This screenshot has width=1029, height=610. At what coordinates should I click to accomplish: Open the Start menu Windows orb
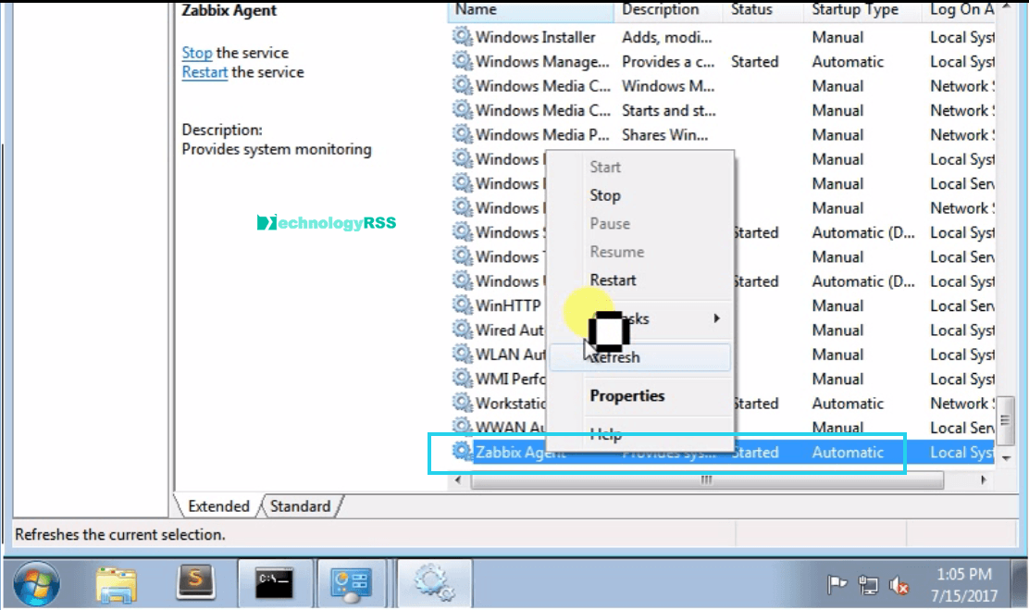coord(36,583)
